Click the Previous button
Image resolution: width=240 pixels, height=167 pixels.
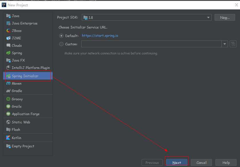(x=152, y=162)
